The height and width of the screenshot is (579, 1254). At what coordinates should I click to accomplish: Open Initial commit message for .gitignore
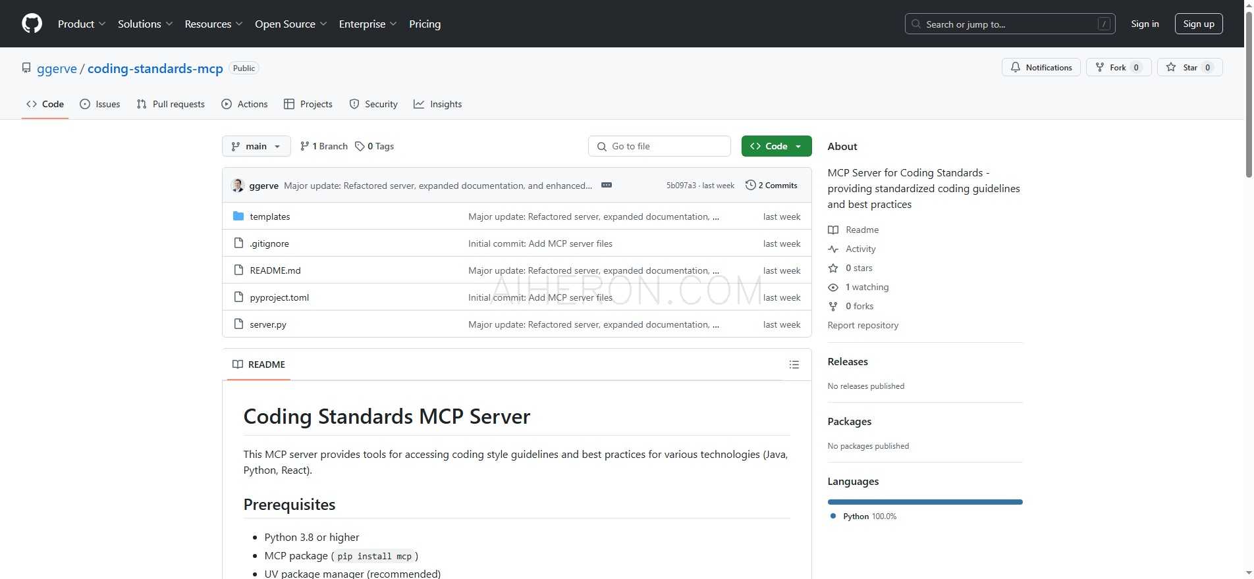(540, 243)
